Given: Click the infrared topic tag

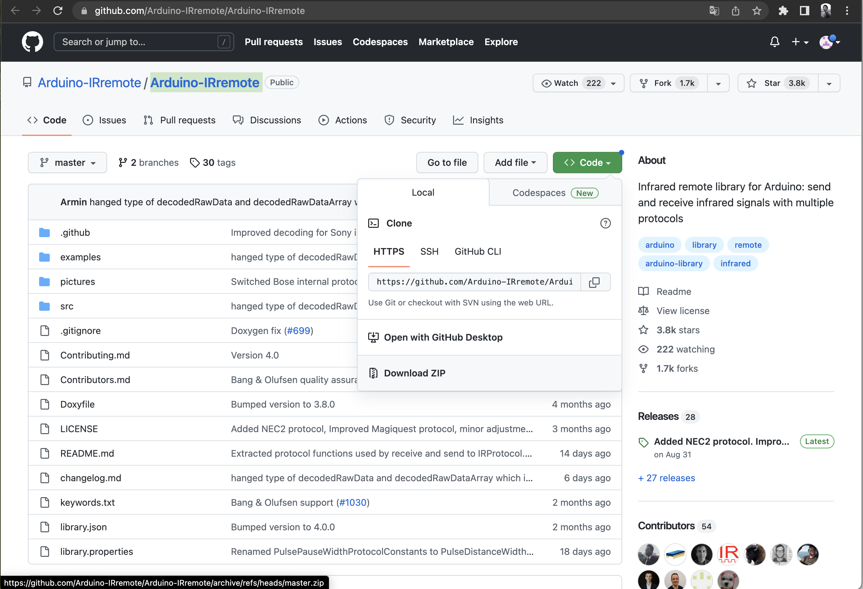Looking at the screenshot, I should click(735, 263).
